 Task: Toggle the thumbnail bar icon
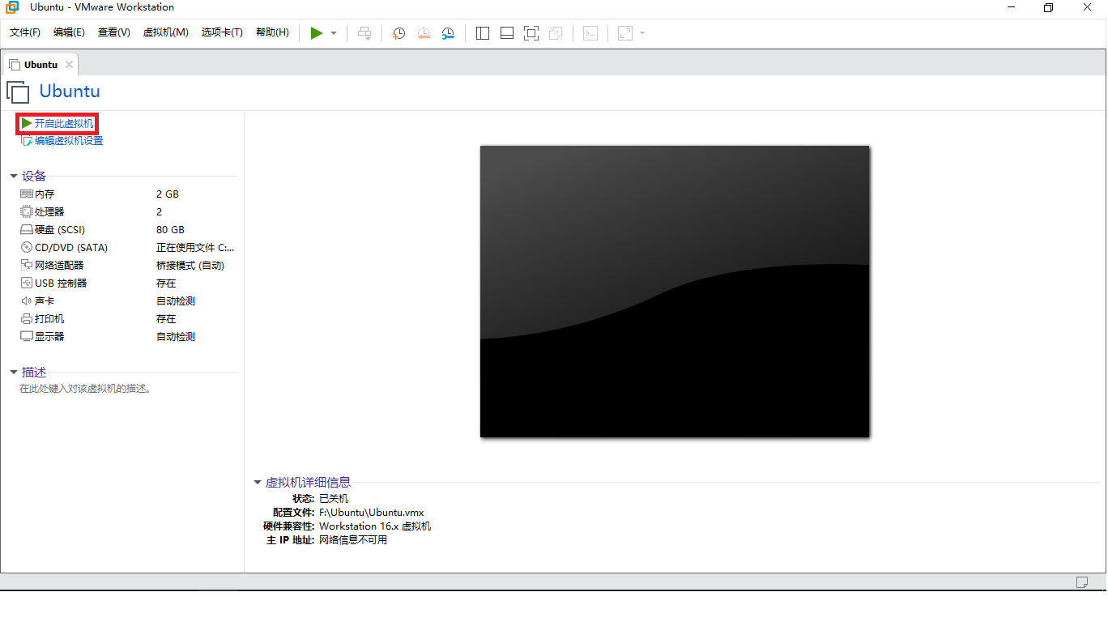[x=507, y=33]
